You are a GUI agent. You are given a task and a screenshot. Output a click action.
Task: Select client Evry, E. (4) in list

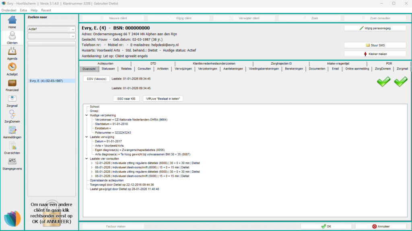51,81
